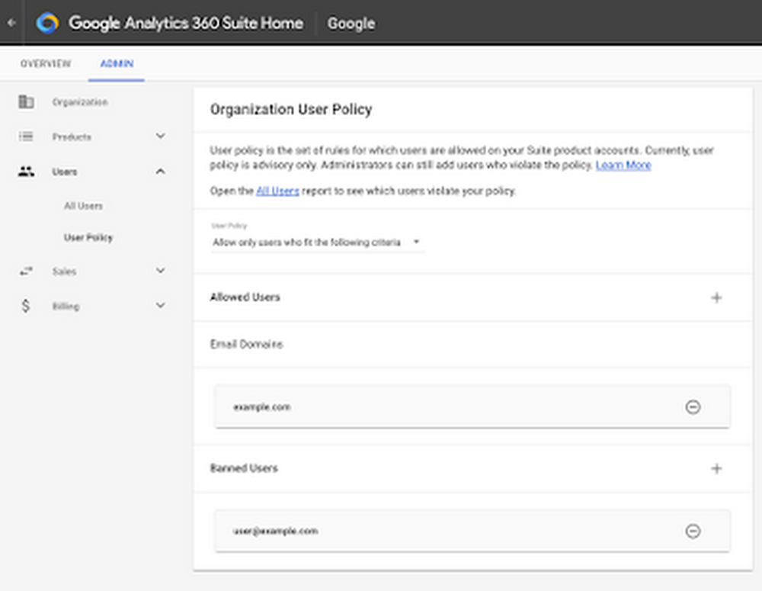Open the Learn More link
Screen dimensions: 762x591
(x=623, y=165)
